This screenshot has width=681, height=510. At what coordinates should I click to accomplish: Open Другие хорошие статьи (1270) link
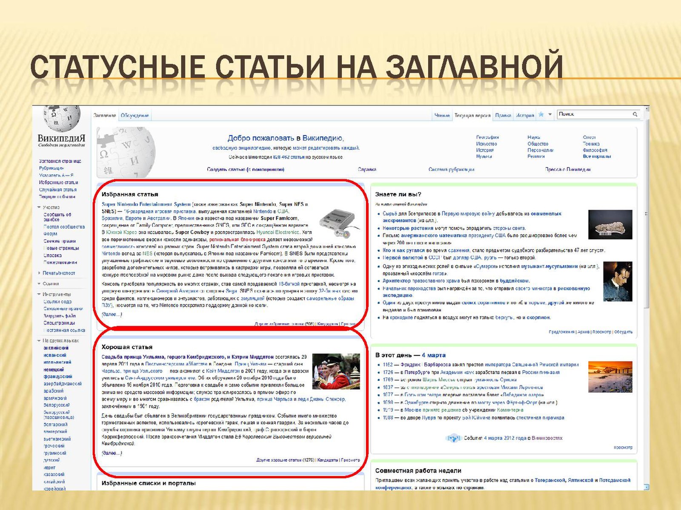pyautogui.click(x=285, y=460)
